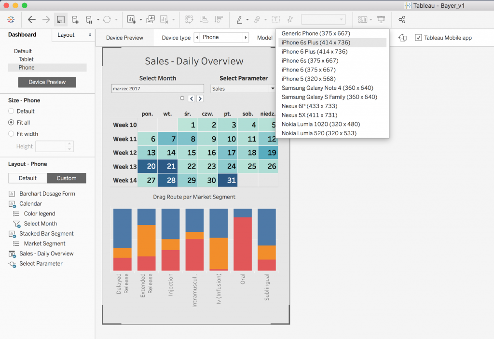The height and width of the screenshot is (339, 494).
Task: Select Tablet in the device tree
Action: coord(26,59)
